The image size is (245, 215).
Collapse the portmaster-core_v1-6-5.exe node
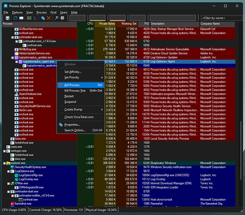[x=16, y=41]
